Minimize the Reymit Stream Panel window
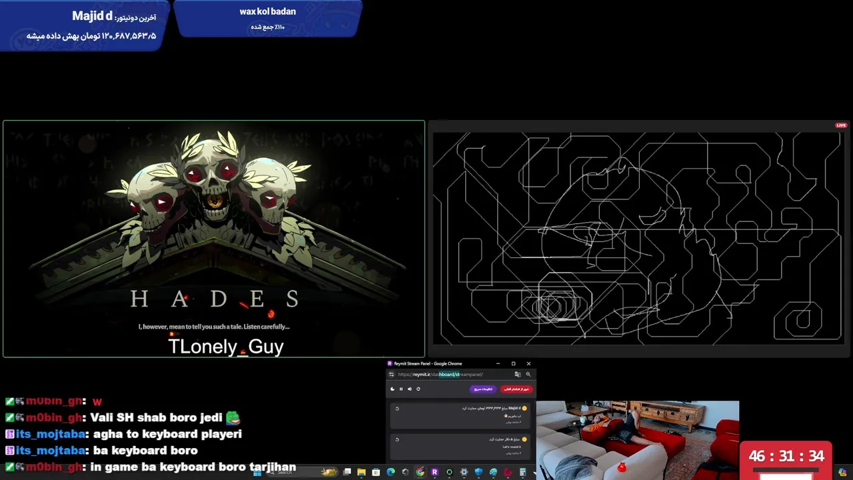This screenshot has height=480, width=853. click(498, 363)
